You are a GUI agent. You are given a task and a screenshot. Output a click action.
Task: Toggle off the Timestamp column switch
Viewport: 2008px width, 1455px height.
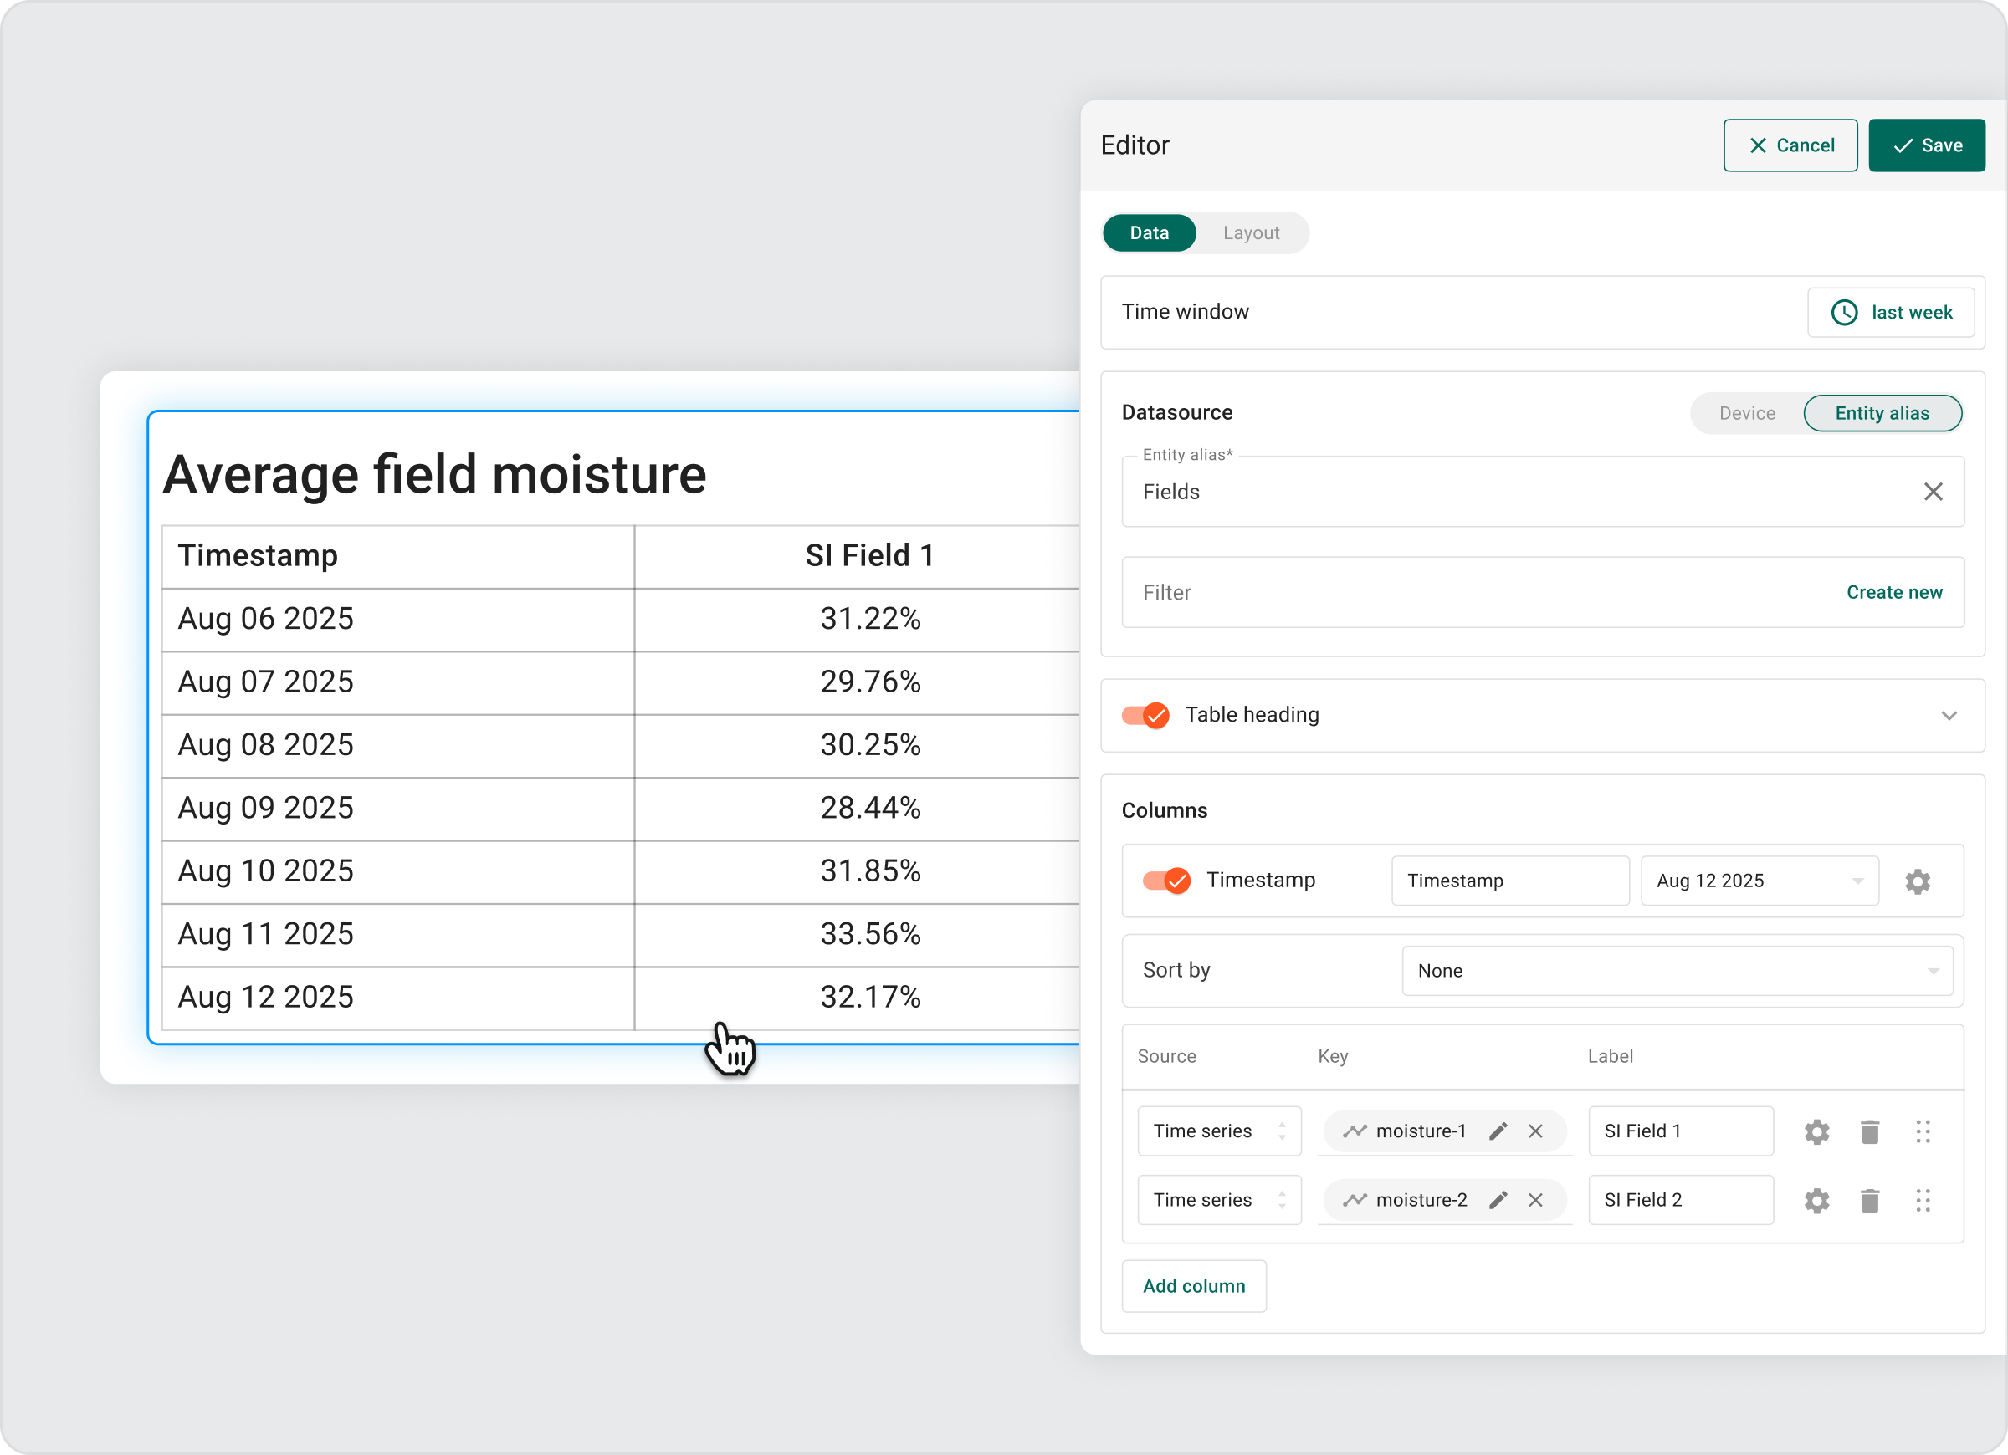[1166, 881]
